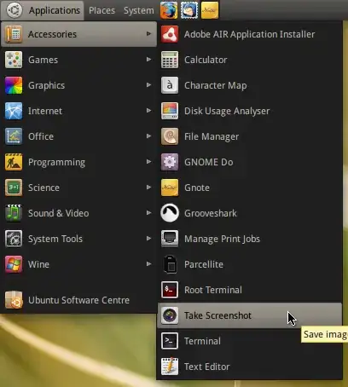348x387 pixels.
Task: Select the Wine category label
Action: coord(38,264)
